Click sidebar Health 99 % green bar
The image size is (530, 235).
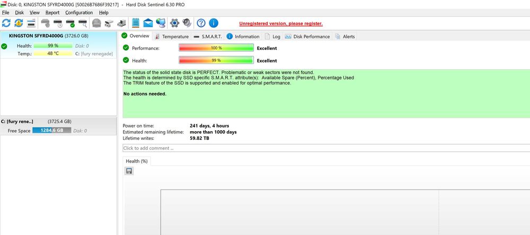tap(52, 46)
